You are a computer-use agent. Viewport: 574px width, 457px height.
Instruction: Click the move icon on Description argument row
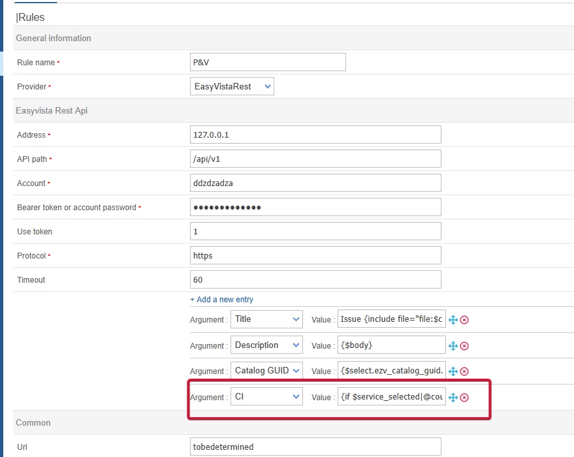[453, 346]
